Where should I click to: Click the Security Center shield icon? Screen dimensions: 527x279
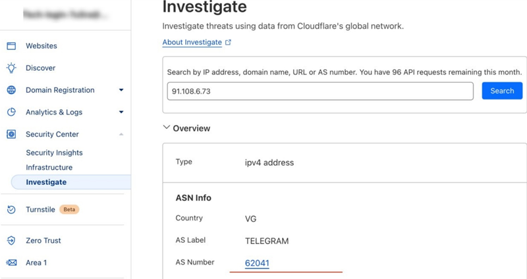11,134
